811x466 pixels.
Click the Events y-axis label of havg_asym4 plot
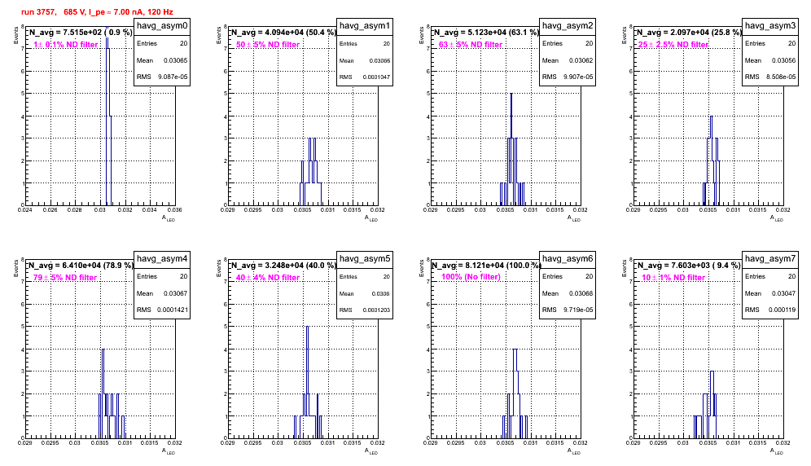(15, 269)
